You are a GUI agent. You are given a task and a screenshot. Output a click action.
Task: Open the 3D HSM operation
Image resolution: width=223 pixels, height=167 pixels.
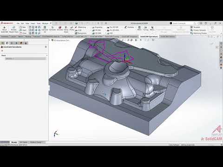pyautogui.click(x=97, y=33)
